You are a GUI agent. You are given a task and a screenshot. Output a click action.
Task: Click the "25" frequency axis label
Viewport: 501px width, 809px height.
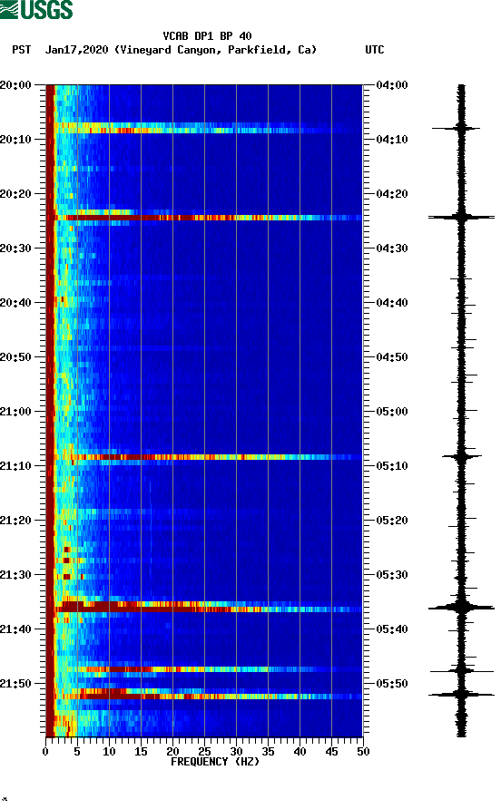204,752
